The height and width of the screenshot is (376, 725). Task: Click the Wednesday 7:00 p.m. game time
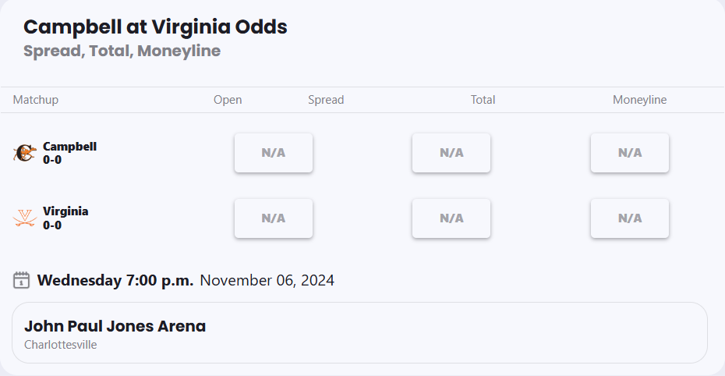click(115, 281)
